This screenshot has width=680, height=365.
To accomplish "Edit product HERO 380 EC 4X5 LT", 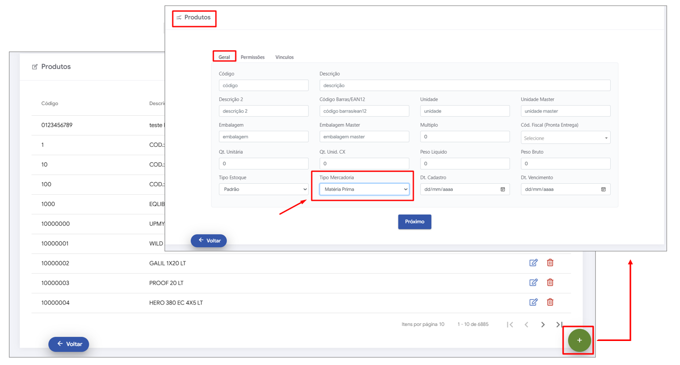I will (x=533, y=302).
